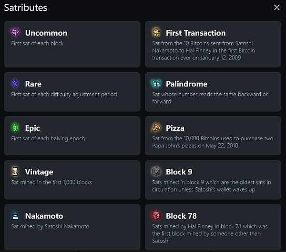Click the red Block 78 icon
286x252 pixels.
tap(156, 216)
